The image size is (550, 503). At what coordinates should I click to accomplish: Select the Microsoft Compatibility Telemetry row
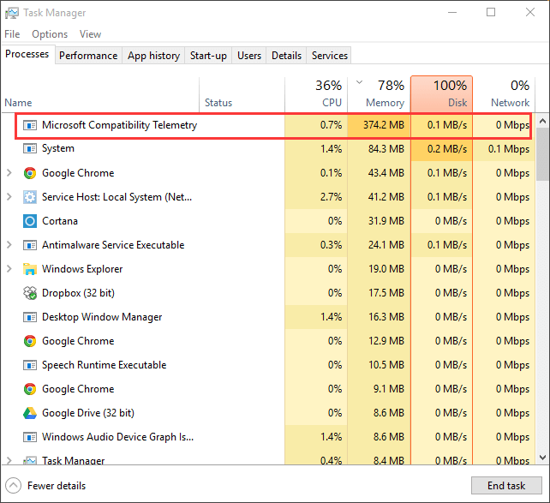pos(119,125)
